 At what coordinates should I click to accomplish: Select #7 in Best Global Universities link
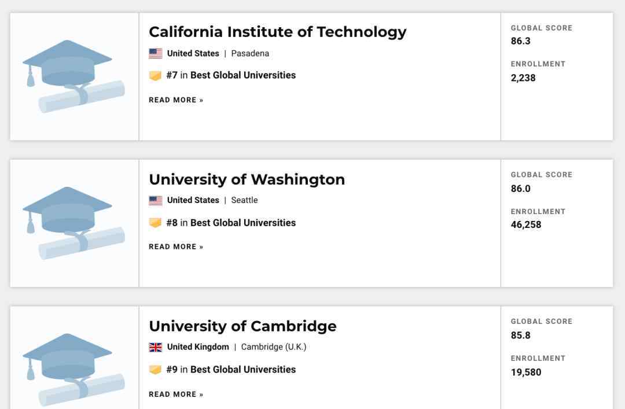pos(231,75)
